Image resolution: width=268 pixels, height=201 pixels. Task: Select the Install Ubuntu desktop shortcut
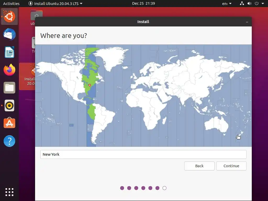pos(27,76)
